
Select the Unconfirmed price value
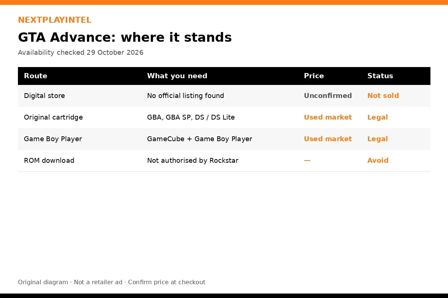(328, 96)
